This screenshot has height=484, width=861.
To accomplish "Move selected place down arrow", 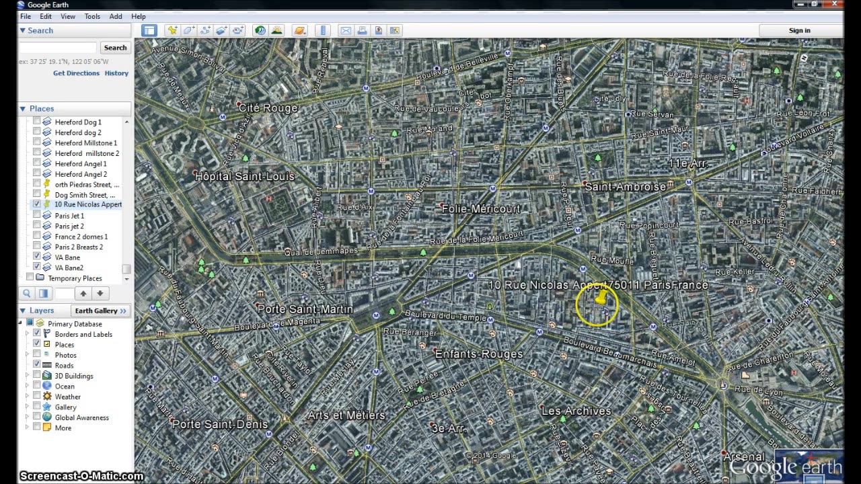I will coord(100,293).
